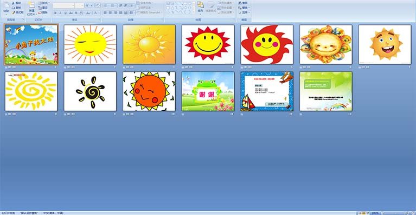The height and width of the screenshot is (215, 416).
Task: Click the Paste button in the clipboard group
Action: (x=6, y=8)
